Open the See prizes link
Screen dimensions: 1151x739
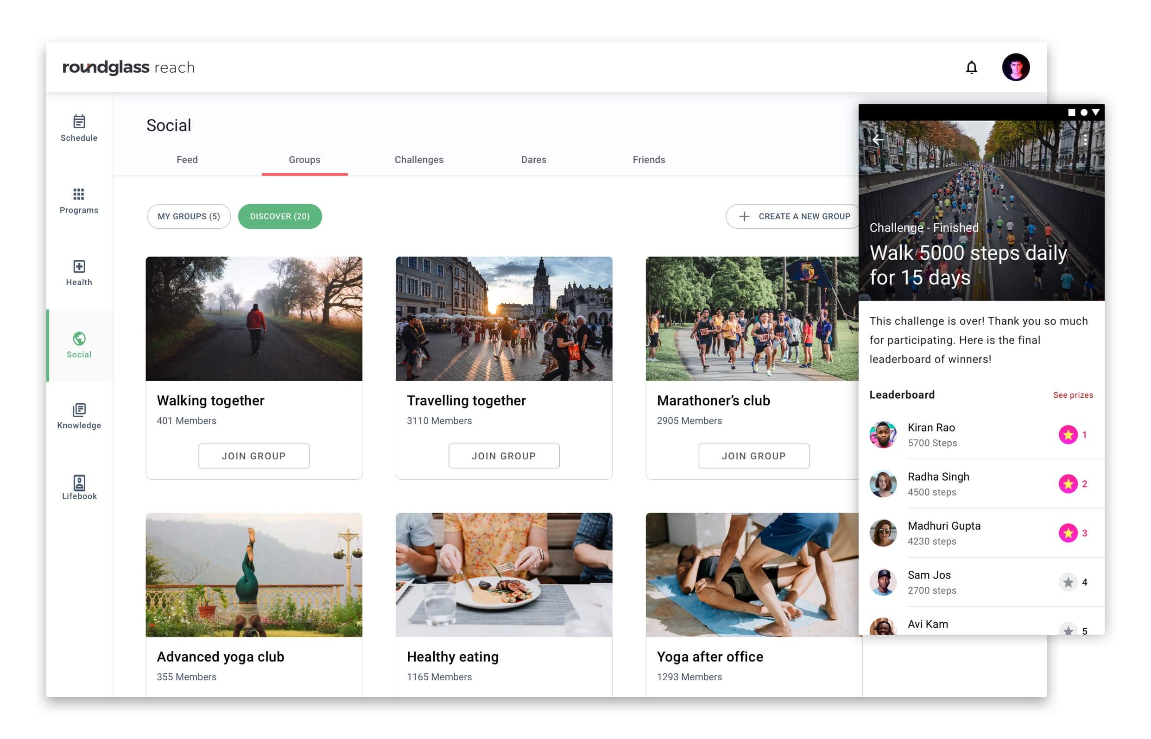click(1073, 395)
